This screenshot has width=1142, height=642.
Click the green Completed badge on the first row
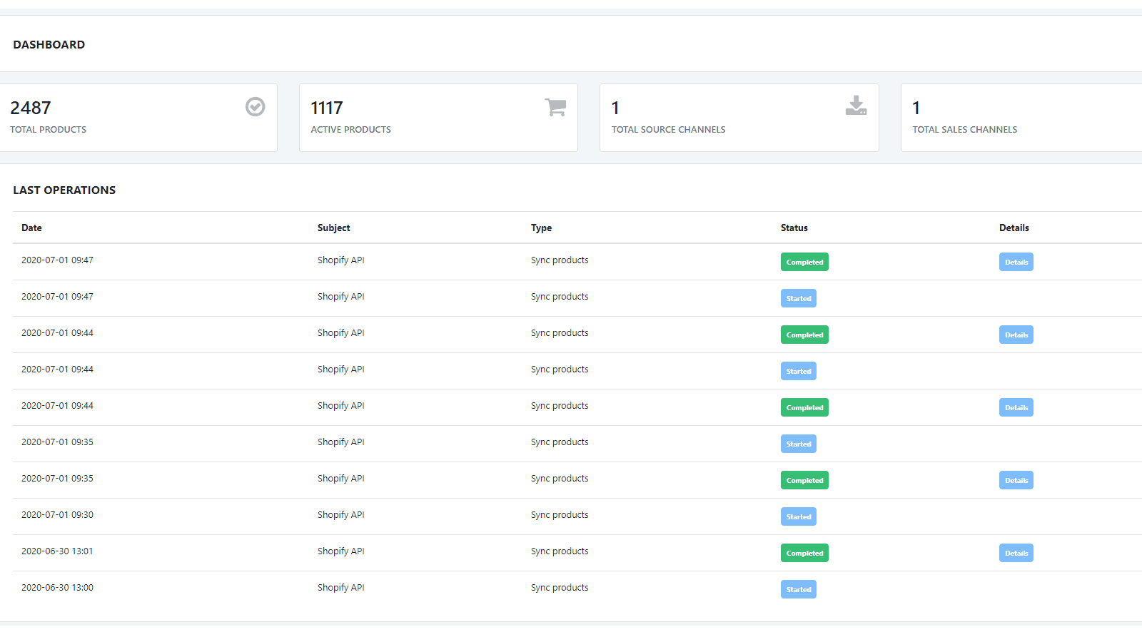tap(804, 262)
